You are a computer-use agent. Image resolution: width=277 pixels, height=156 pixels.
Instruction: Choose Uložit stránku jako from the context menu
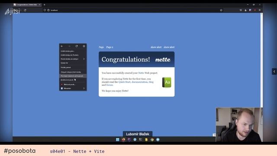[73, 51]
